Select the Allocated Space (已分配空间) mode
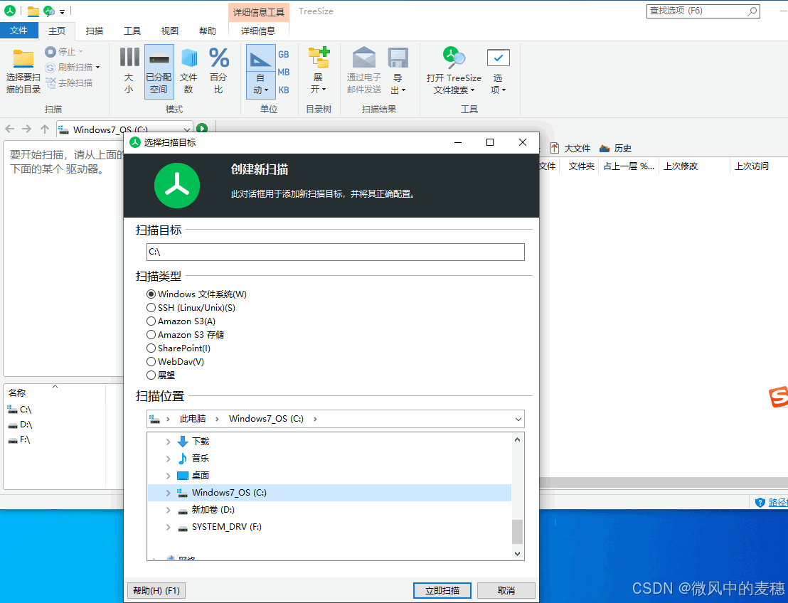 point(159,71)
